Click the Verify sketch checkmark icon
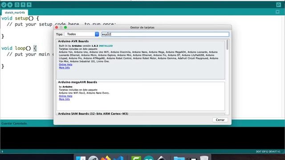This screenshot has height=160, width=285. click(4, 5)
